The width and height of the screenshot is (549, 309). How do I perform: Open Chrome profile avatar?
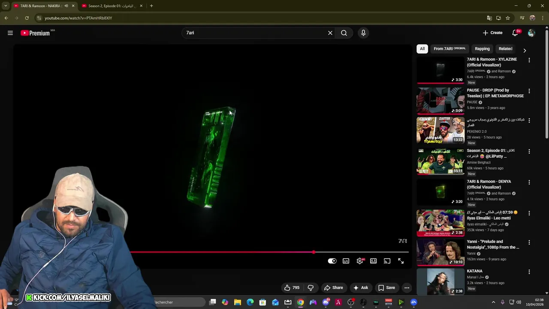(532, 18)
